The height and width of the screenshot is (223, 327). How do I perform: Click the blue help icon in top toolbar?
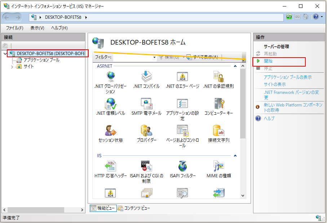pos(316,17)
